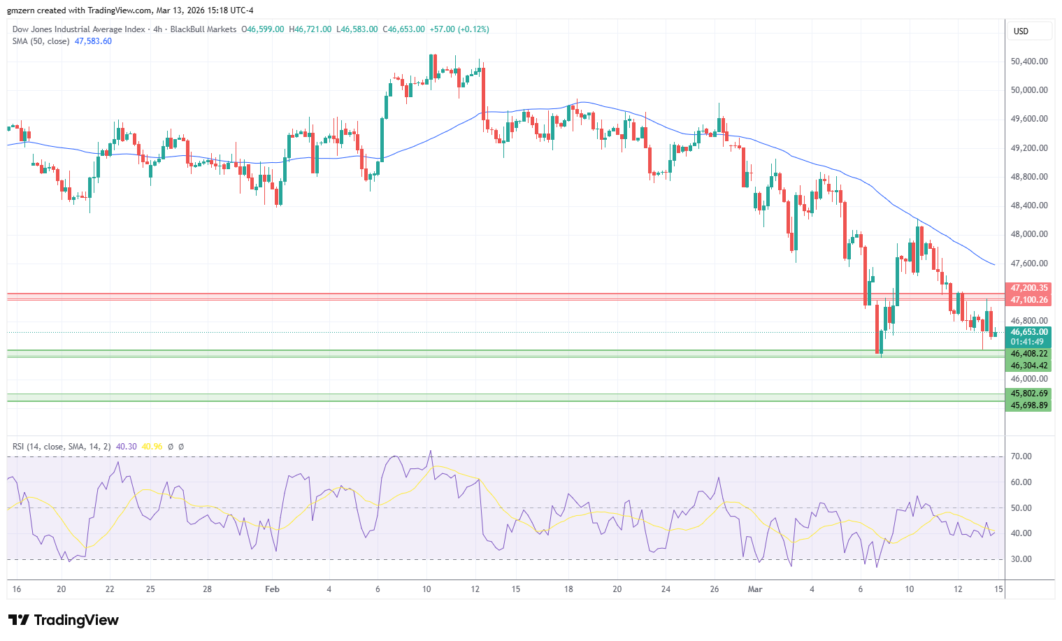Click the RSI (14, close, SMA, 14, 2) legend
This screenshot has width=1062, height=641.
pyautogui.click(x=62, y=447)
